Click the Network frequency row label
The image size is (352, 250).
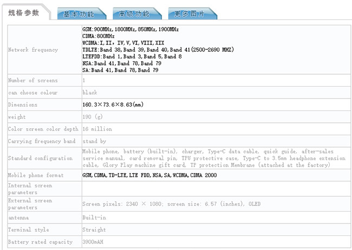33,50
